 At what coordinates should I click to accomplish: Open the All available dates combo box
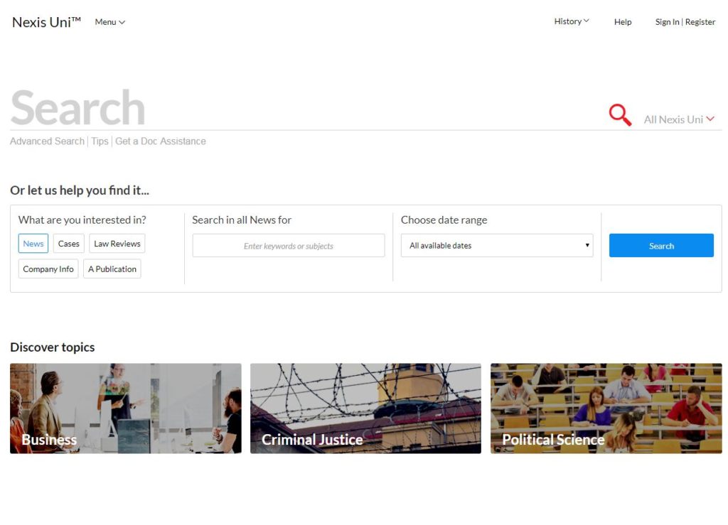497,245
